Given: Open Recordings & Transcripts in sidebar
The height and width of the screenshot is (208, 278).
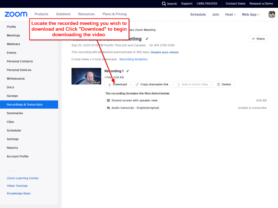Looking at the screenshot, I should pos(25,104).
